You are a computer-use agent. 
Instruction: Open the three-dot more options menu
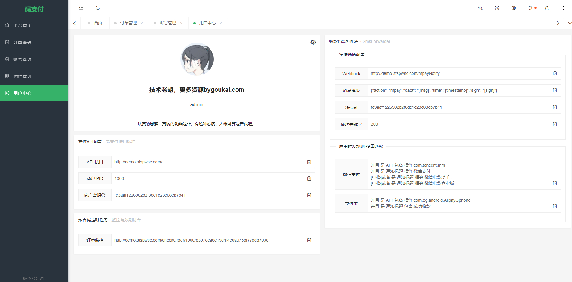coord(563,8)
